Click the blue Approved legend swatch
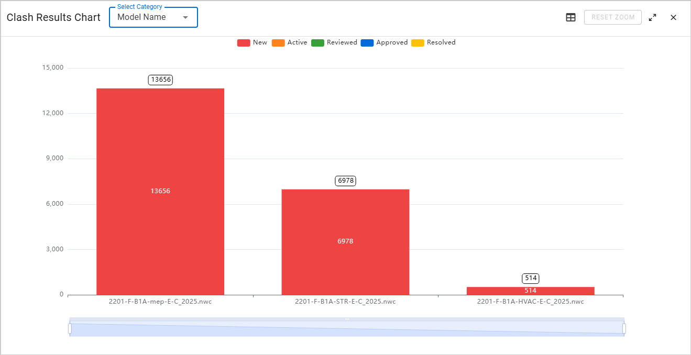691x355 pixels. (x=367, y=43)
